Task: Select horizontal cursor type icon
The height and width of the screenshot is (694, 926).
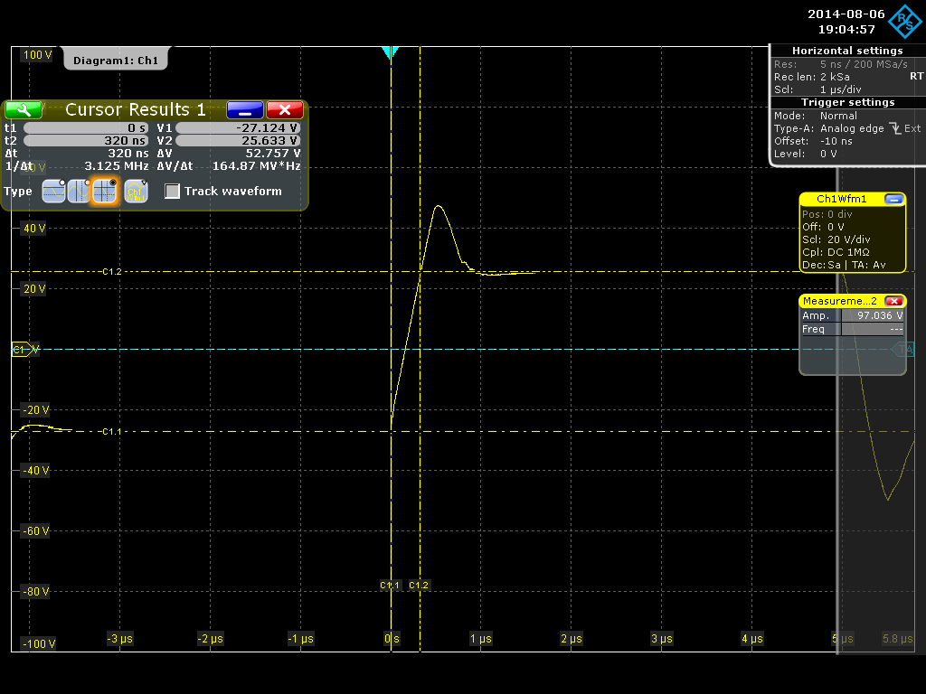Action: coord(53,192)
